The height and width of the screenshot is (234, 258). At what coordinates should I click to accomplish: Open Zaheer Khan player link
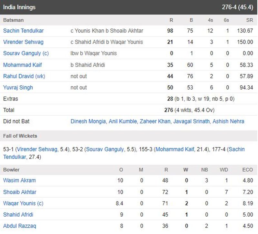pyautogui.click(x=155, y=122)
